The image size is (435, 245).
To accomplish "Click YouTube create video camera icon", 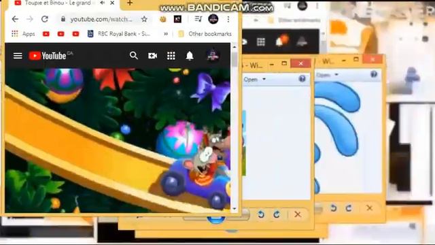I will pos(152,56).
